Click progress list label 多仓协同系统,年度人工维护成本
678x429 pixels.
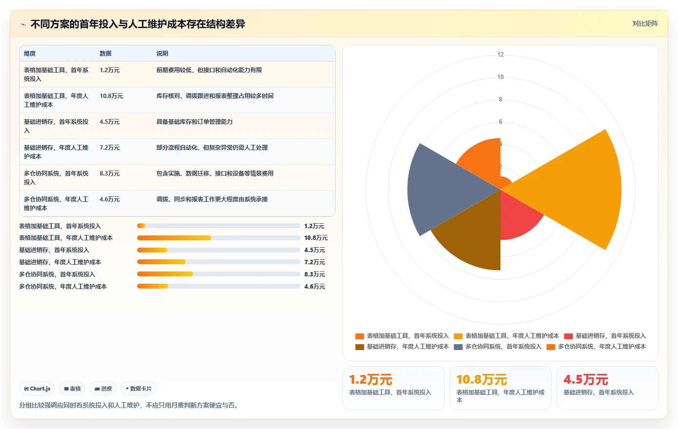tap(63, 287)
